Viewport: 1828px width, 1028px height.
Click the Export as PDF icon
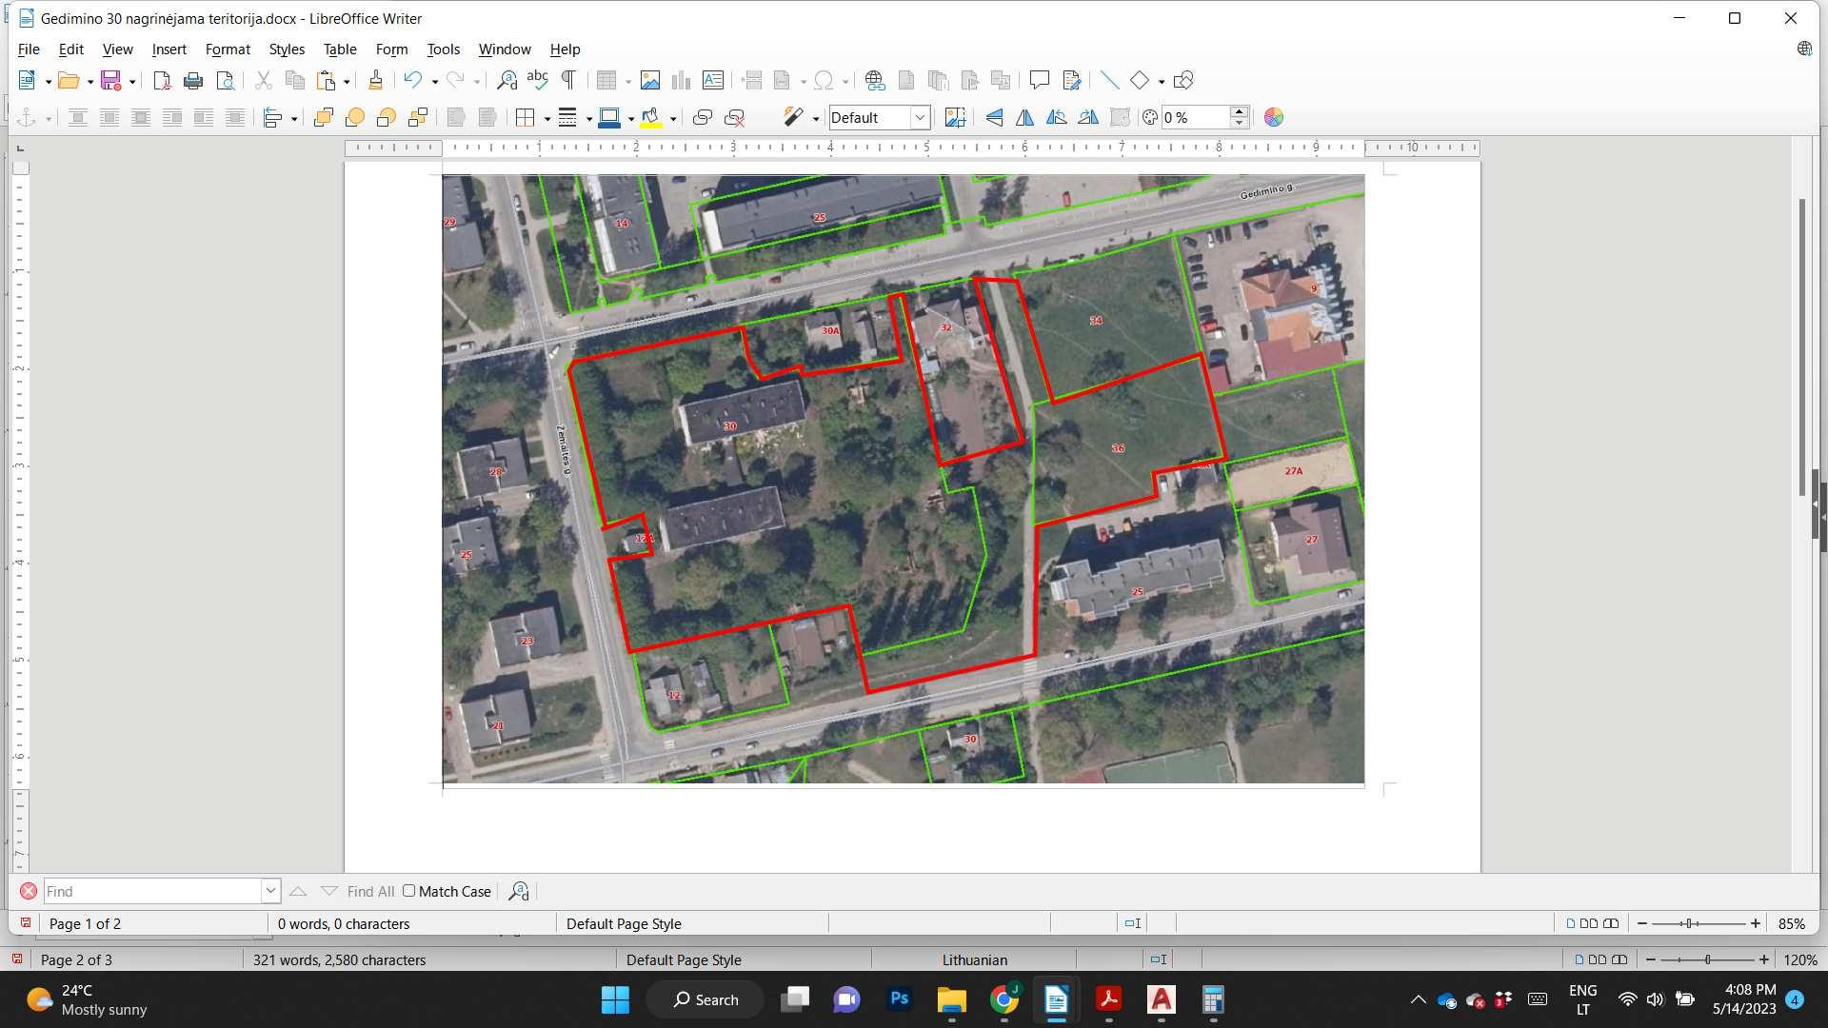(162, 81)
